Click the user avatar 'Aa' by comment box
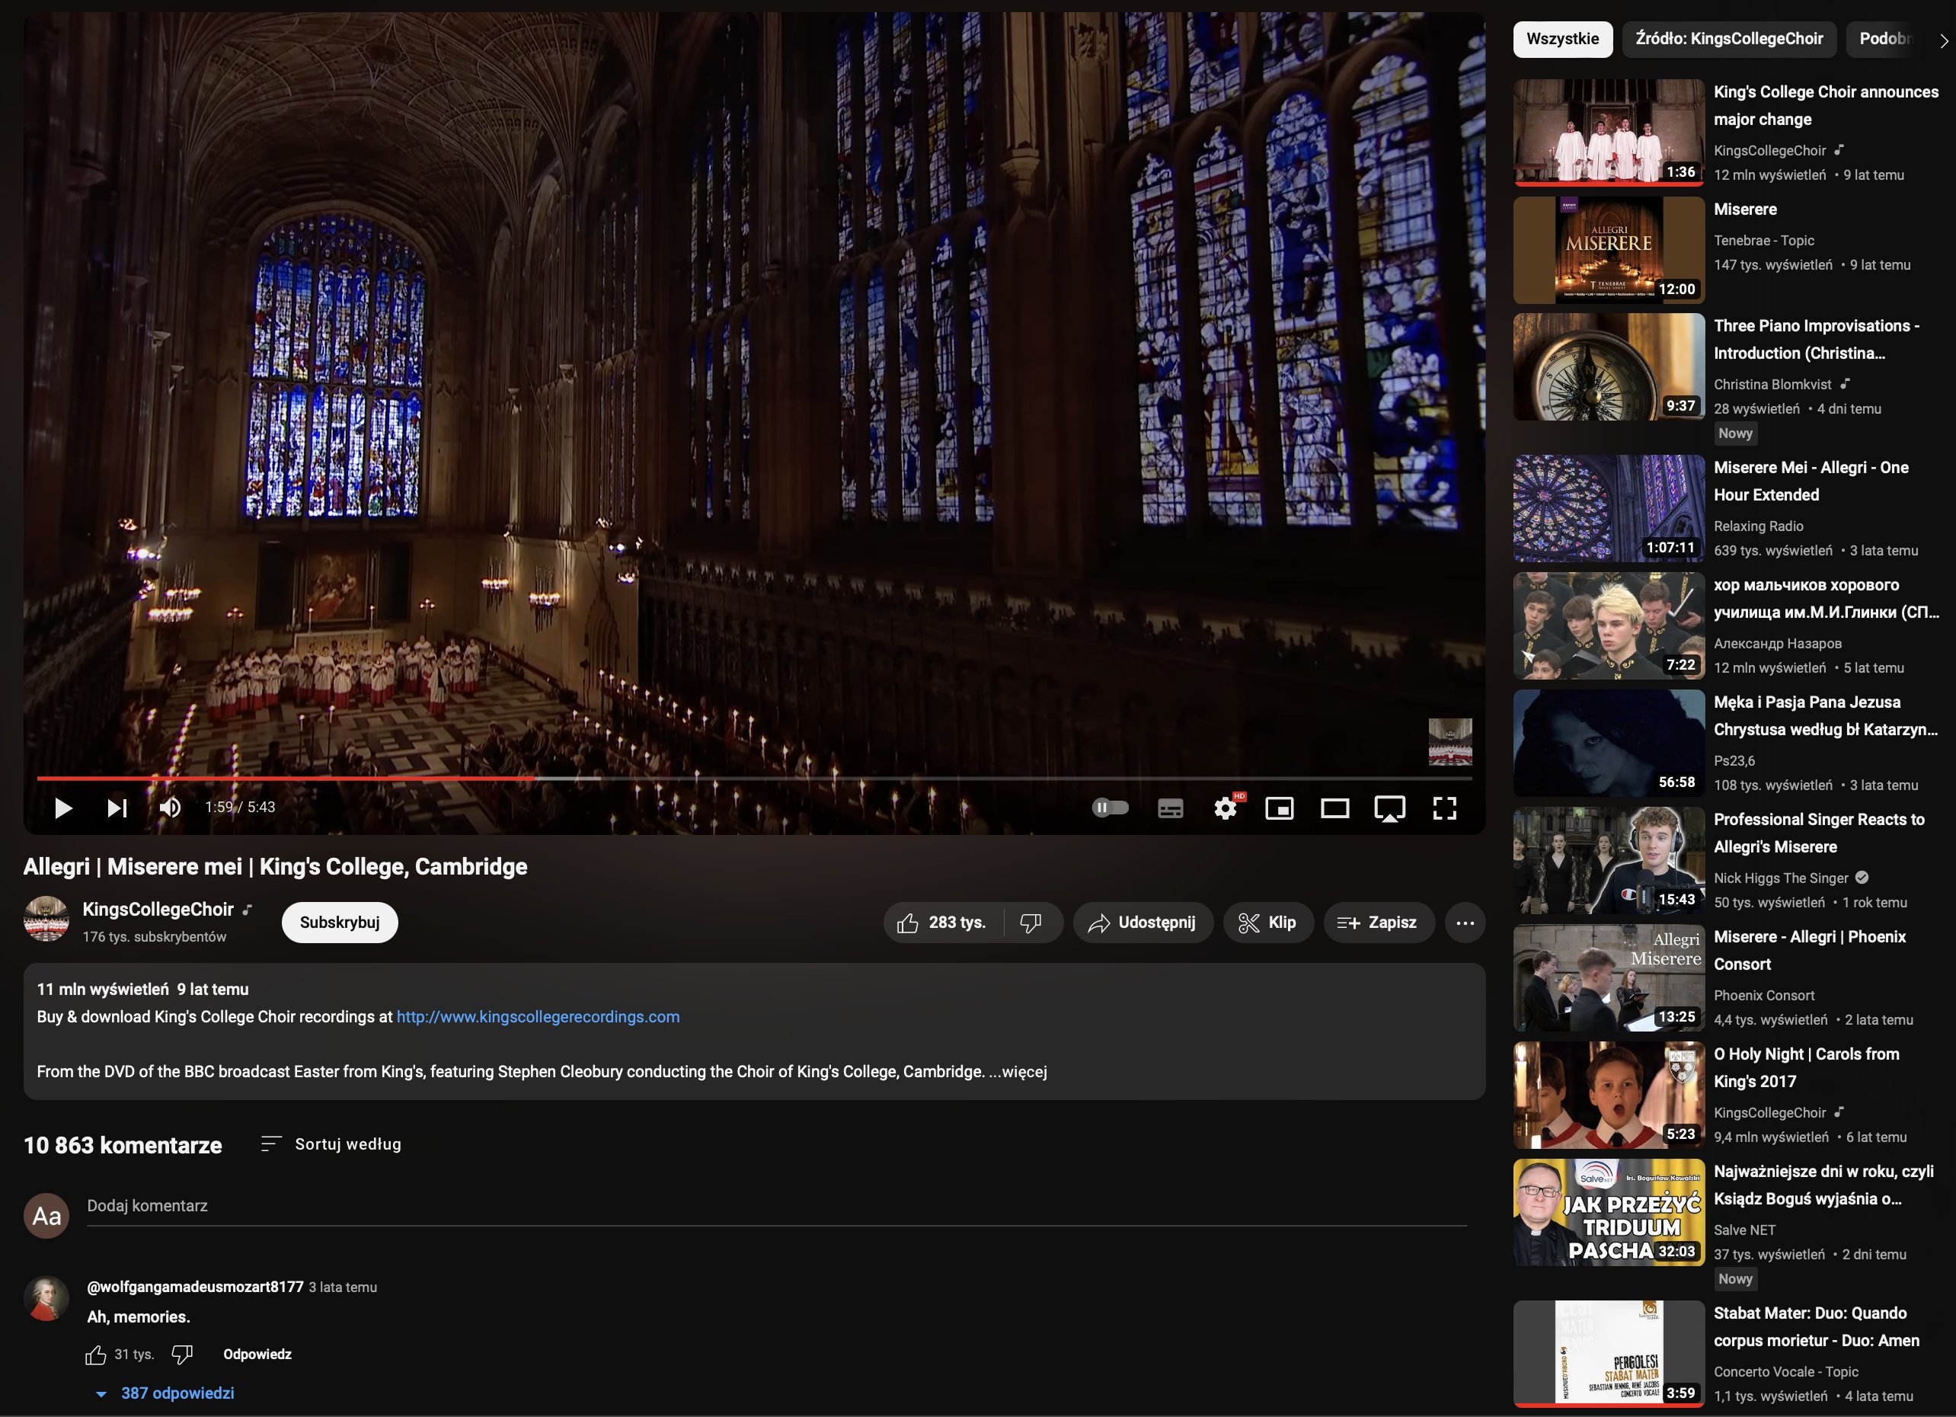The height and width of the screenshot is (1417, 1956). click(46, 1216)
